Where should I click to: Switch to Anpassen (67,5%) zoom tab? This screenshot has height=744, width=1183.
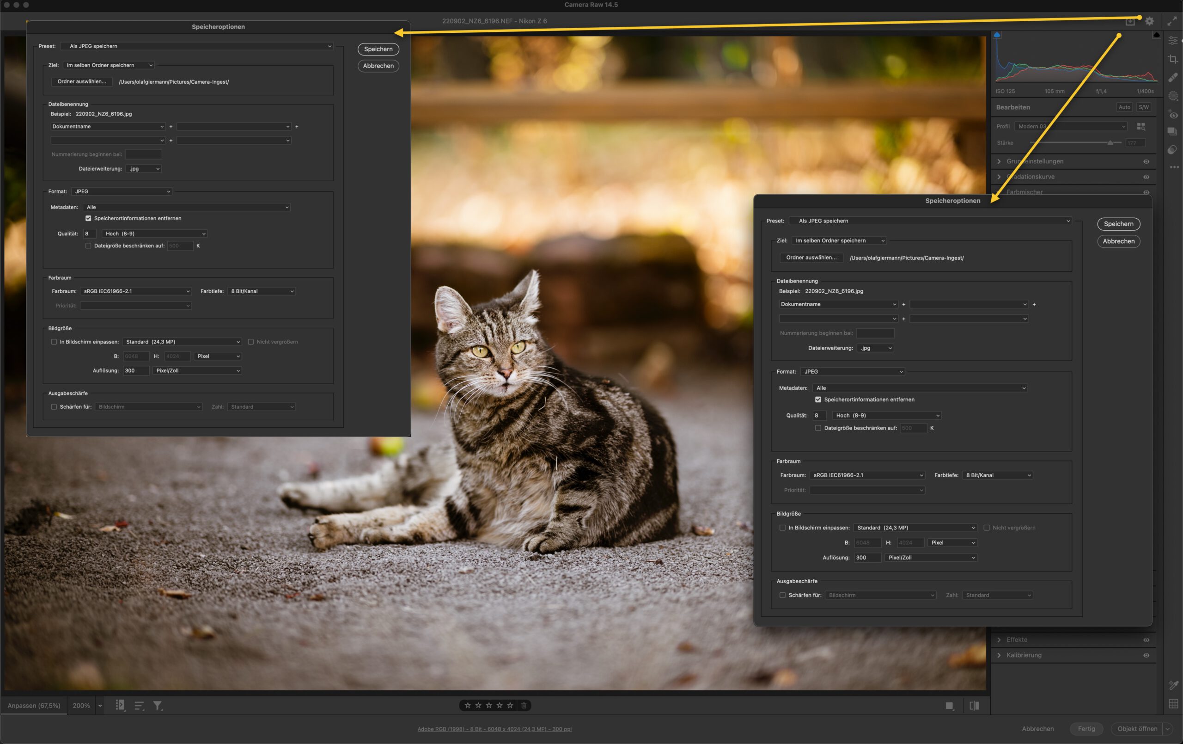pos(34,706)
